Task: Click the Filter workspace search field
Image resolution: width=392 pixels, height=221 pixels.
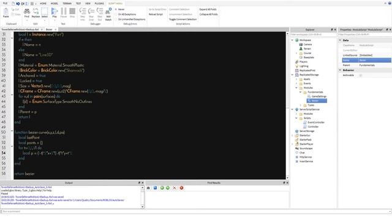Action: (313, 34)
